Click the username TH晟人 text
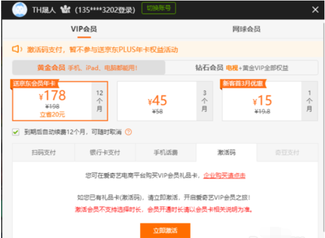325x238 pixels. click(44, 10)
